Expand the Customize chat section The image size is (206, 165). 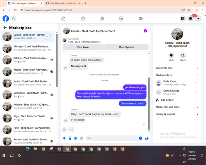pyautogui.click(x=177, y=68)
